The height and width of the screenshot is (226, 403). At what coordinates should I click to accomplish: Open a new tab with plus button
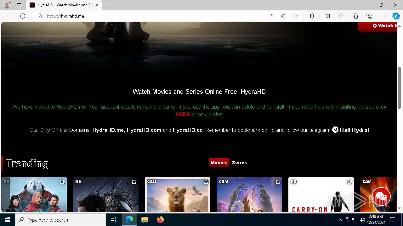pyautogui.click(x=107, y=5)
